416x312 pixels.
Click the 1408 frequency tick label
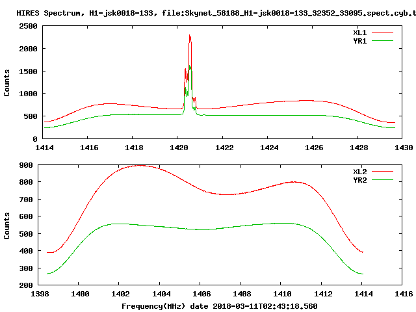coord(242,294)
